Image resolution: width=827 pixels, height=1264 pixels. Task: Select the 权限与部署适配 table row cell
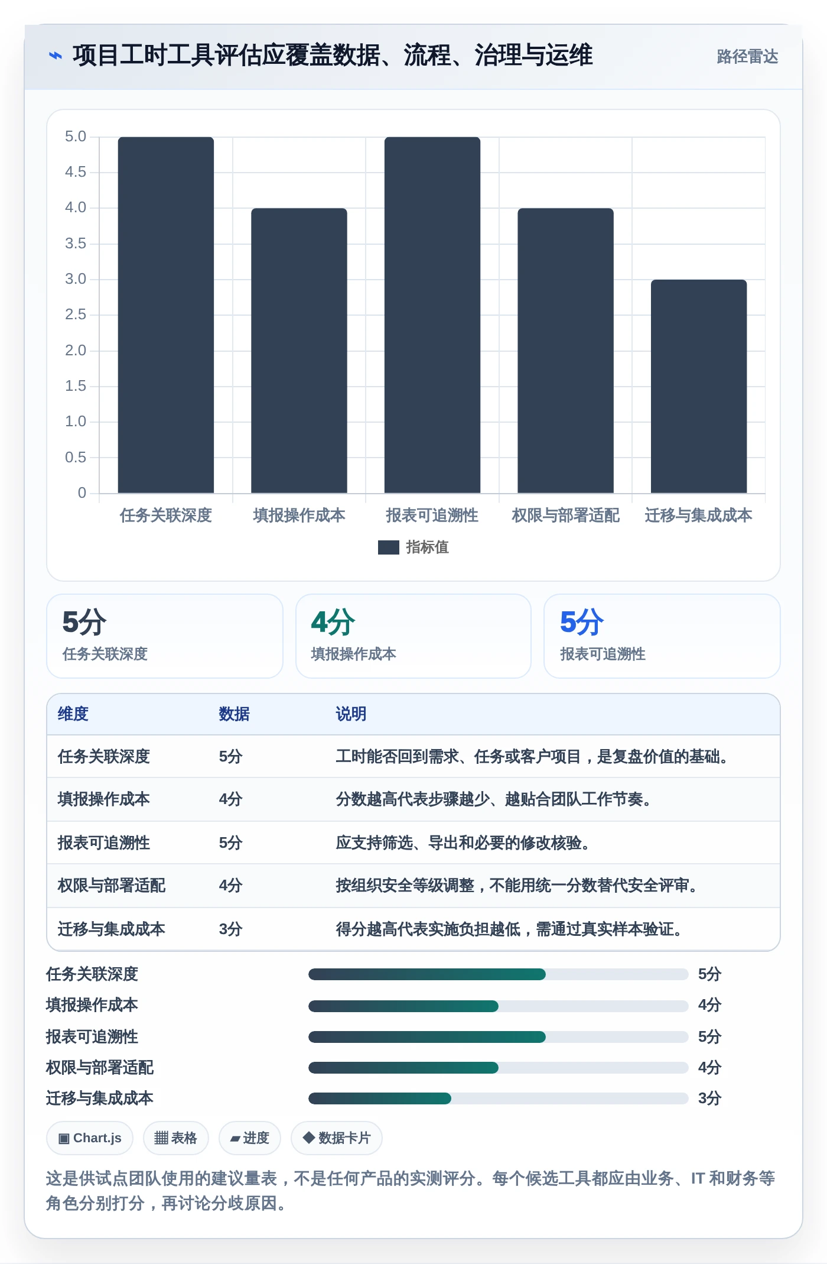click(x=112, y=886)
